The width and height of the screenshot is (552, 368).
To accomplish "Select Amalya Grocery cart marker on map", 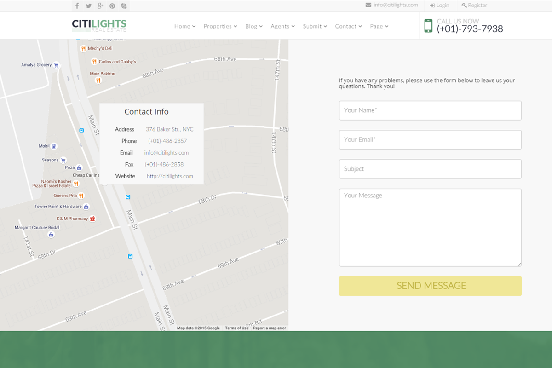I will coord(56,65).
